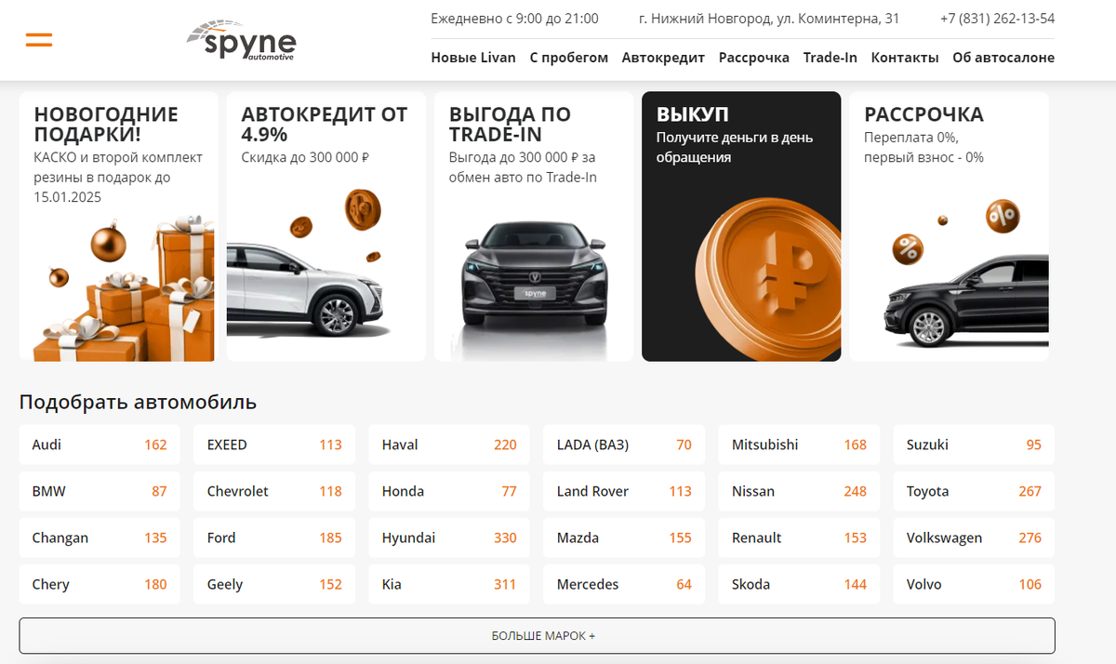Select Haval brand tile
The width and height of the screenshot is (1116, 664).
pos(449,445)
